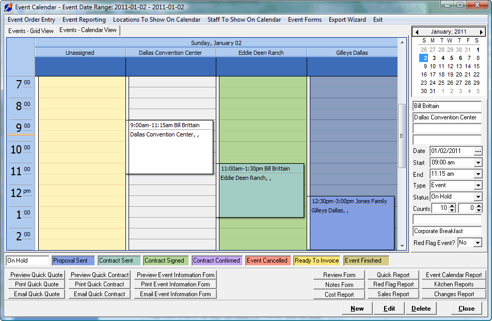This screenshot has width=492, height=321.
Task: Click Email Quick Quote button
Action: pyautogui.click(x=37, y=294)
